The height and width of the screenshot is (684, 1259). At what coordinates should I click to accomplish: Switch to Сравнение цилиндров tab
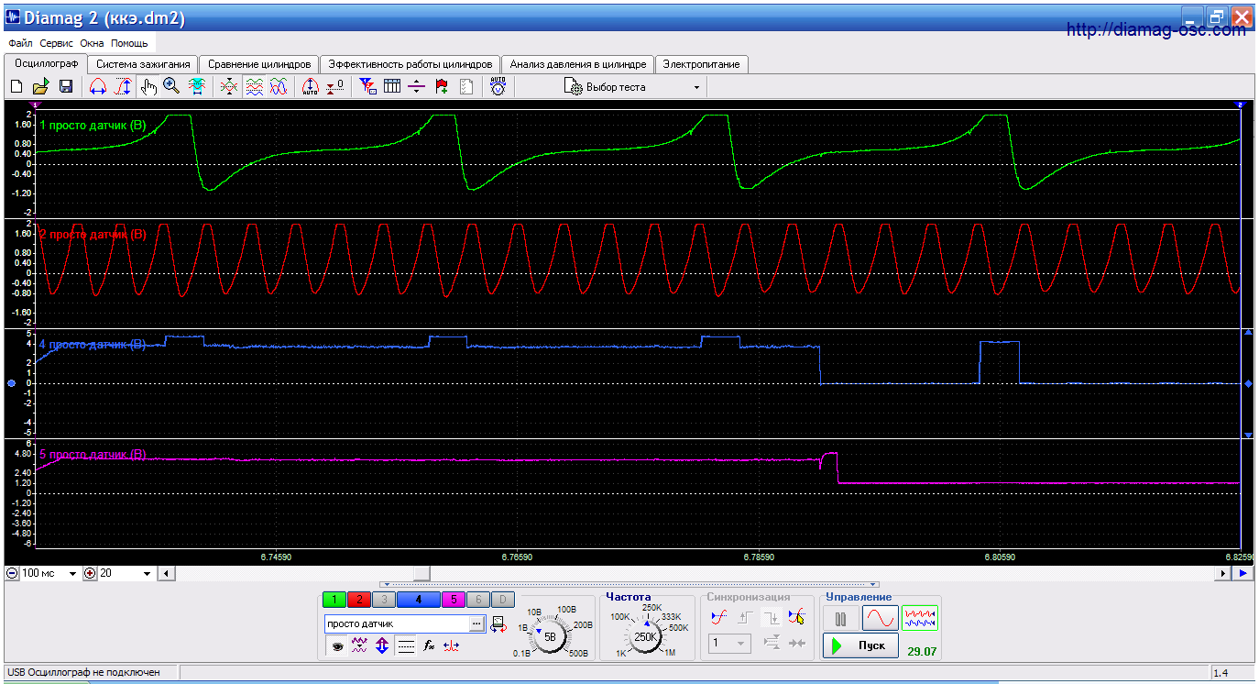259,64
